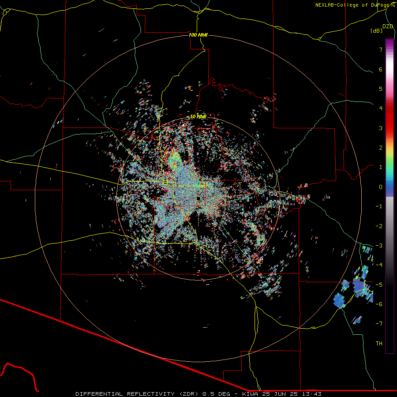Click the colorbar label 0

(x=381, y=187)
